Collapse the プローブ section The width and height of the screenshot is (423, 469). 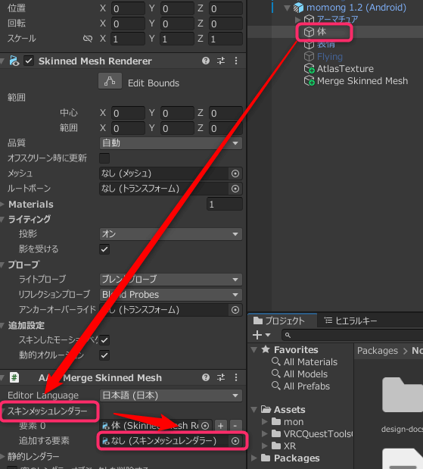(x=2, y=264)
